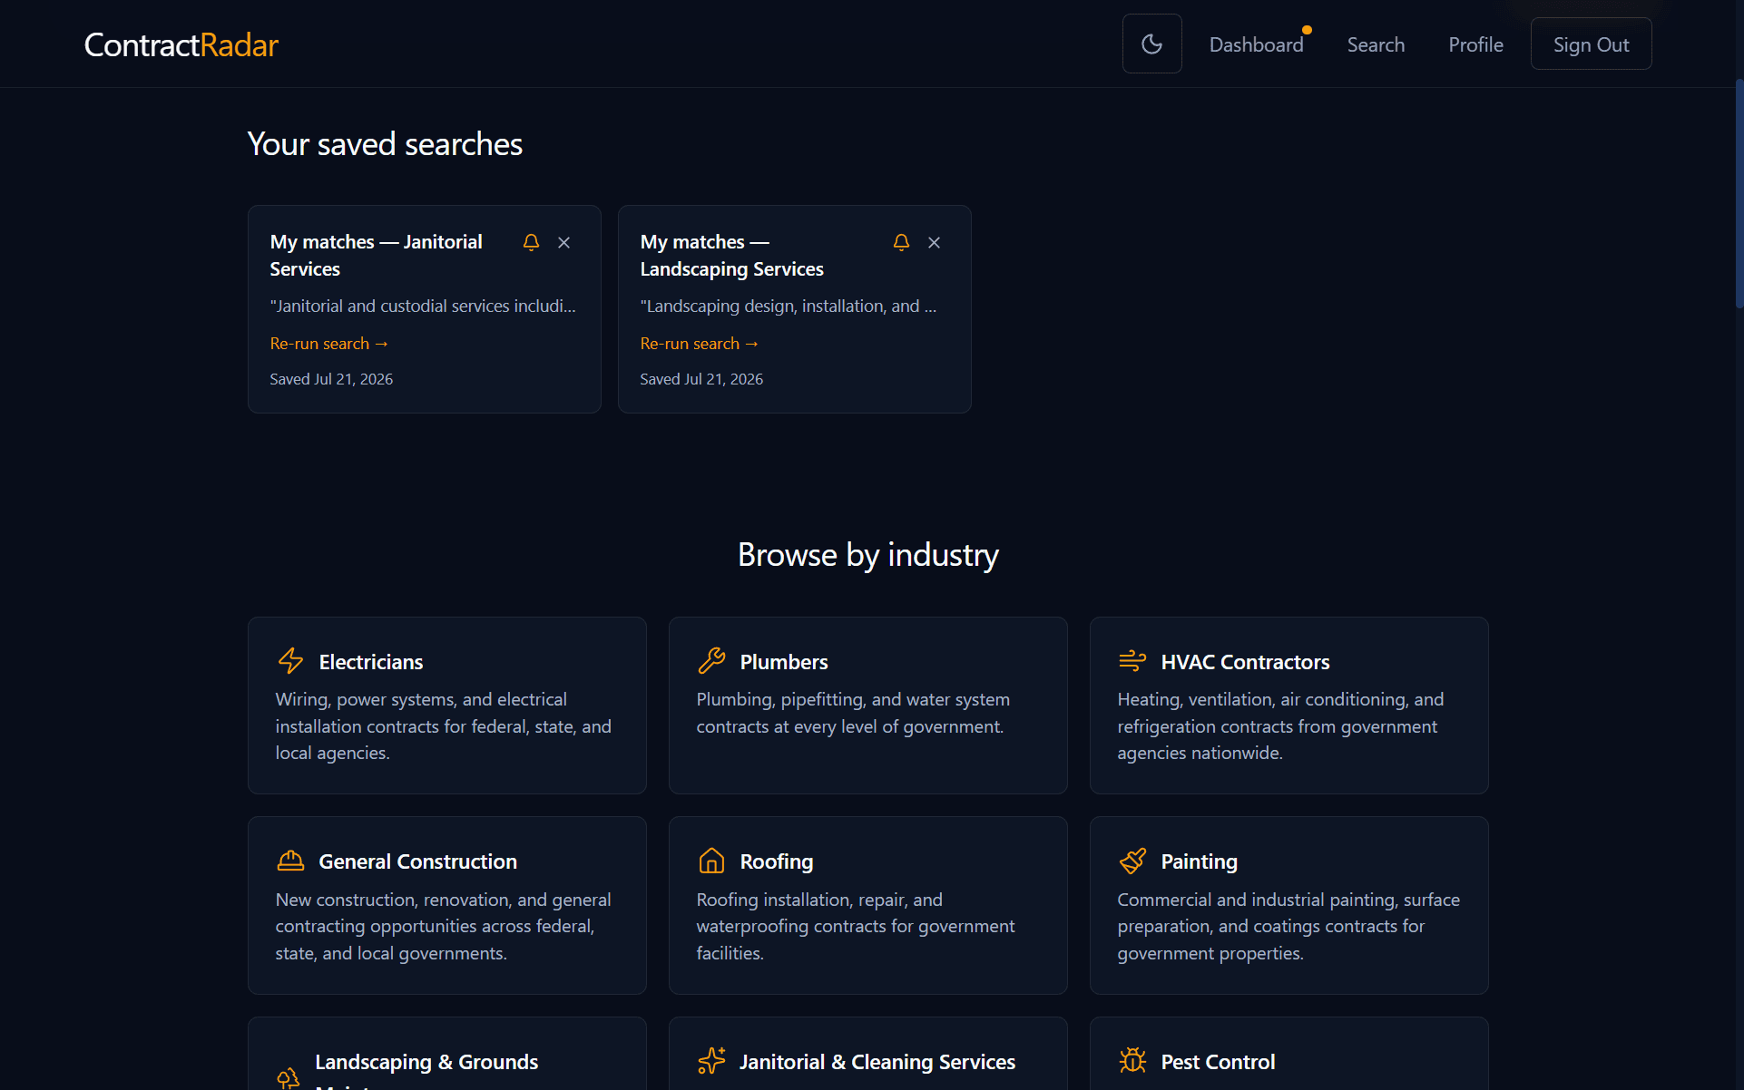This screenshot has height=1090, width=1744.
Task: Open the Profile page
Action: (1475, 44)
